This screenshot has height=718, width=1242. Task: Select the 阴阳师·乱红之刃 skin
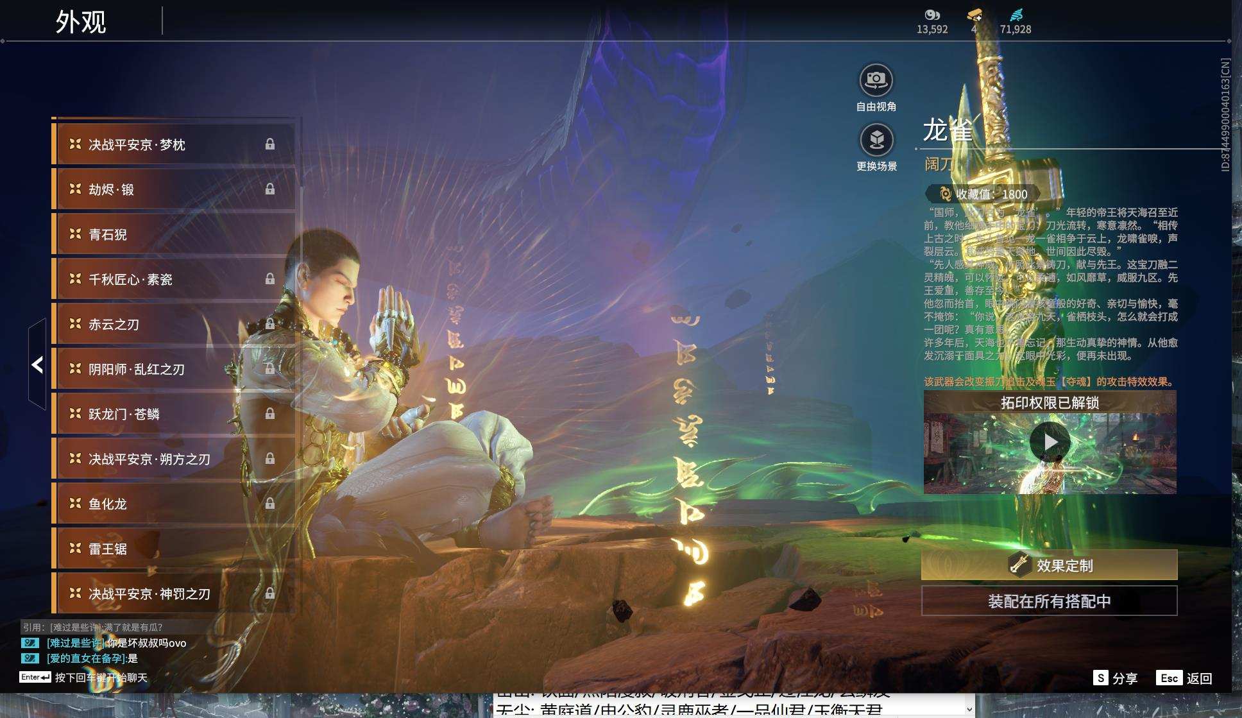coord(173,369)
